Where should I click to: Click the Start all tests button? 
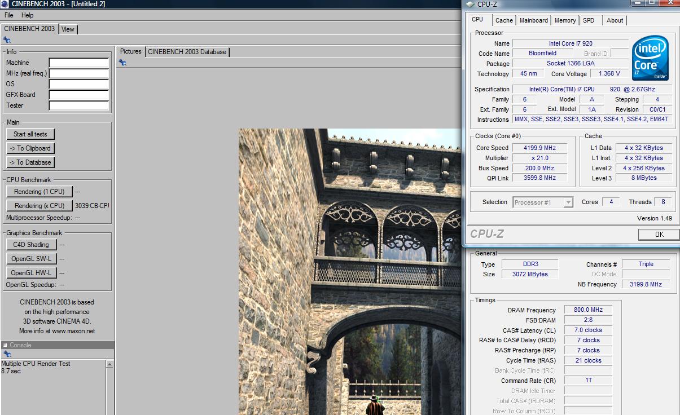(30, 134)
